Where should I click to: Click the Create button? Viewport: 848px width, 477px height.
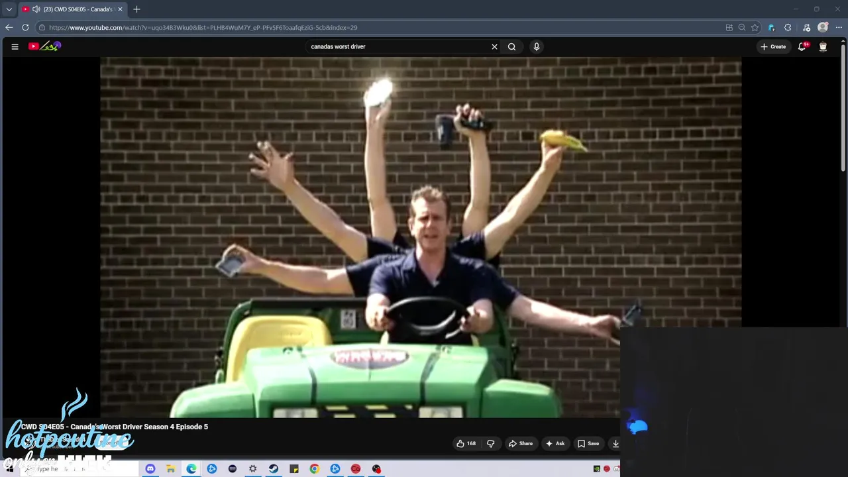(x=773, y=46)
